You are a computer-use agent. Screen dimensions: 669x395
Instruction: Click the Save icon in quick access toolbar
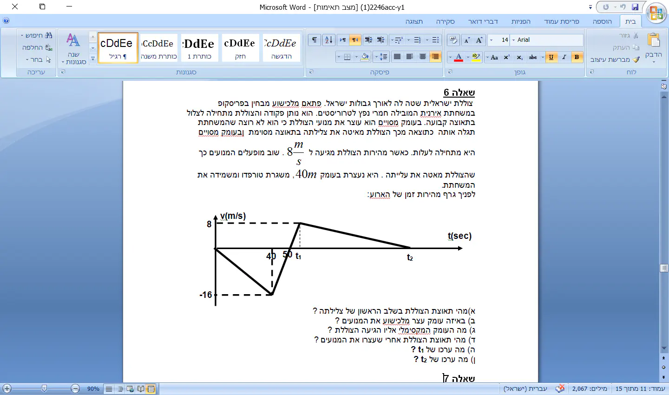pyautogui.click(x=635, y=7)
